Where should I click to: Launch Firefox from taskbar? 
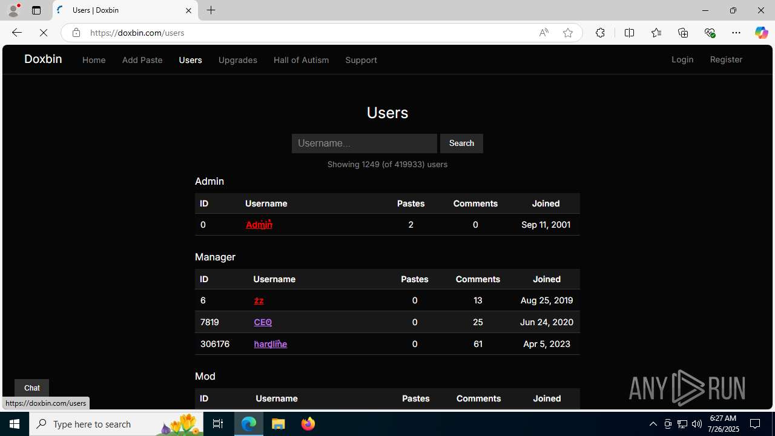(x=308, y=424)
